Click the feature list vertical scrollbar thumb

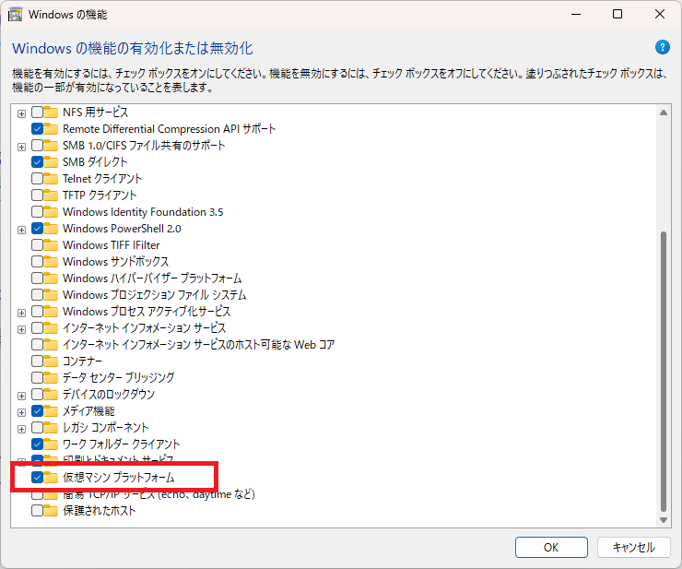[664, 372]
